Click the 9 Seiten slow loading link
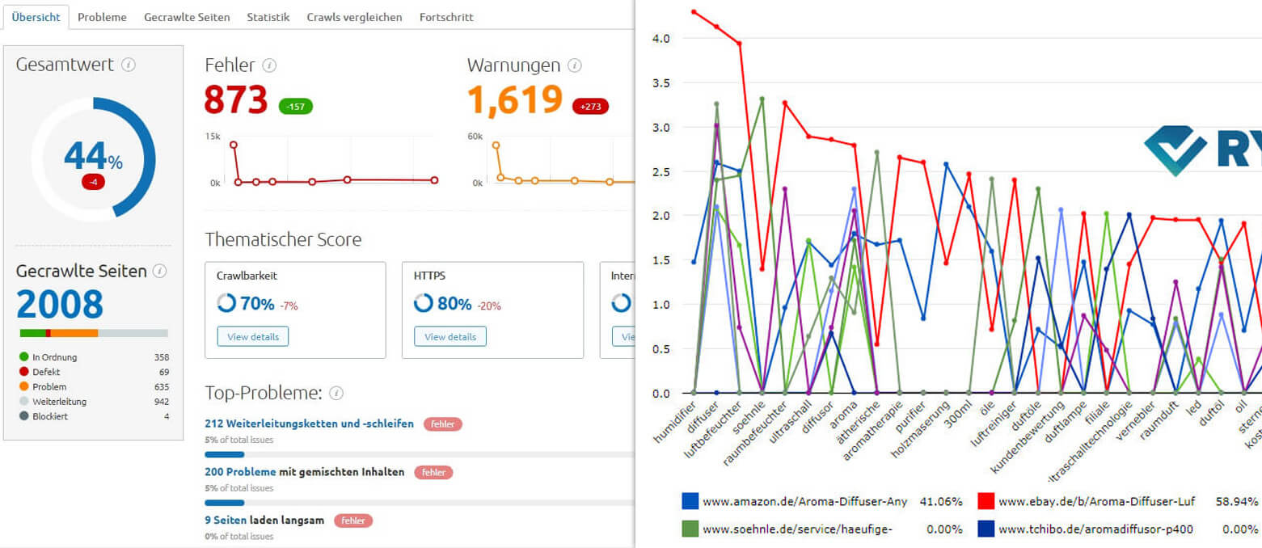This screenshot has width=1262, height=548. pos(224,521)
